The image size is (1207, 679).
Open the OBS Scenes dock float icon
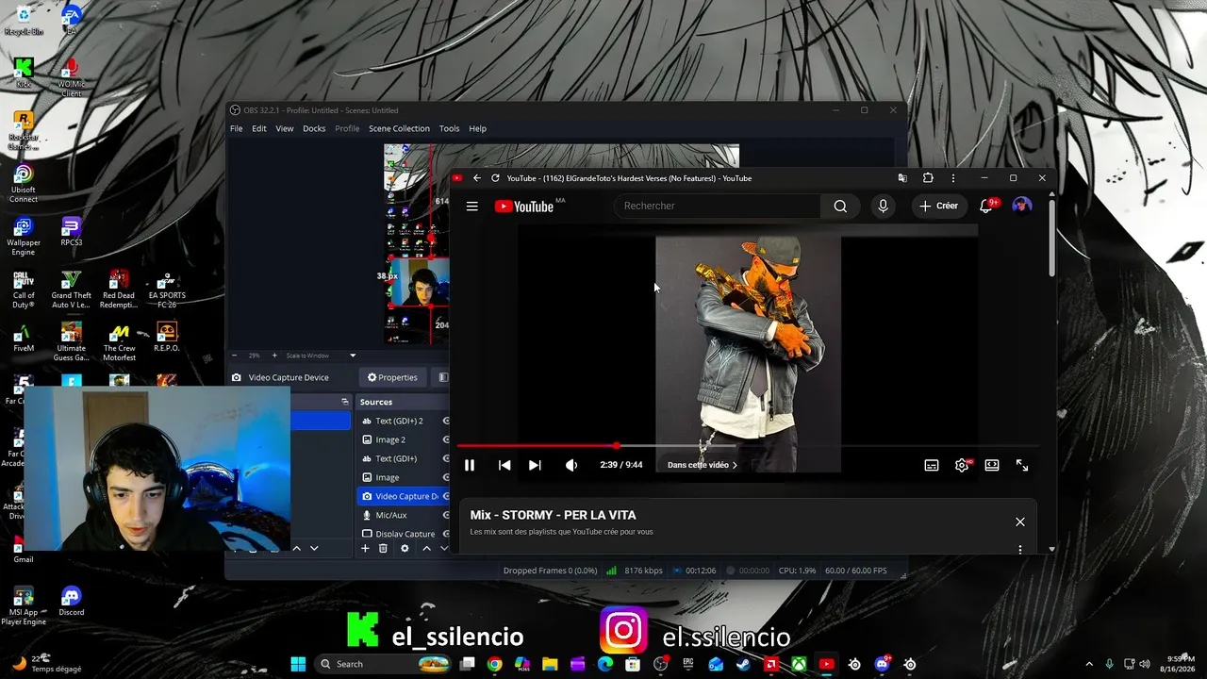tap(345, 402)
